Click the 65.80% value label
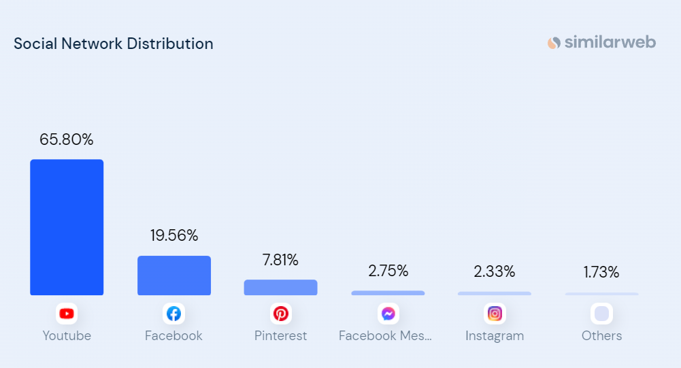The image size is (681, 368). tap(67, 140)
